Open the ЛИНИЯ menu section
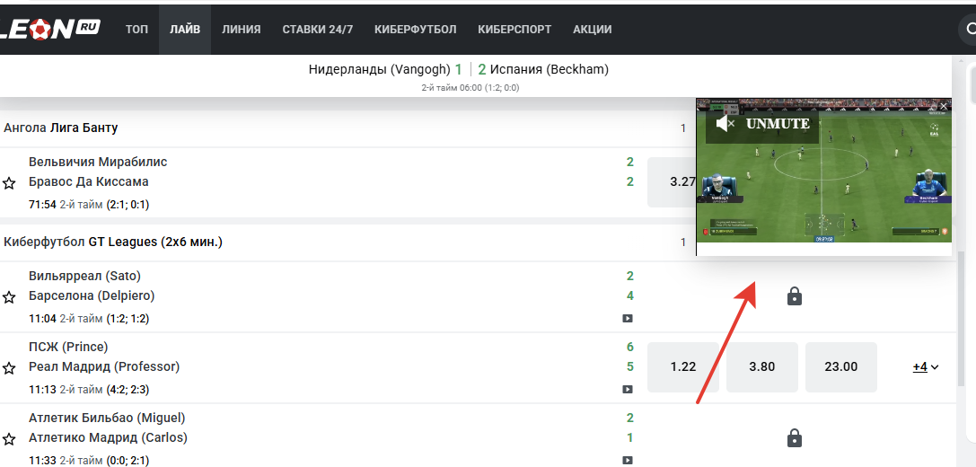The image size is (976, 467). (241, 30)
